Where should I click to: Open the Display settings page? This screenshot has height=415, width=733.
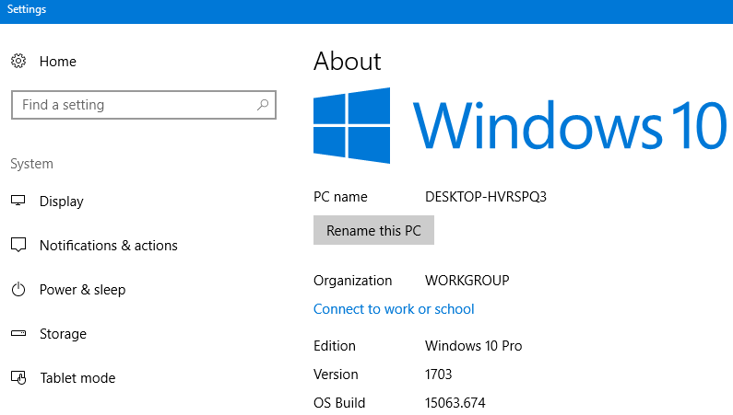click(61, 202)
